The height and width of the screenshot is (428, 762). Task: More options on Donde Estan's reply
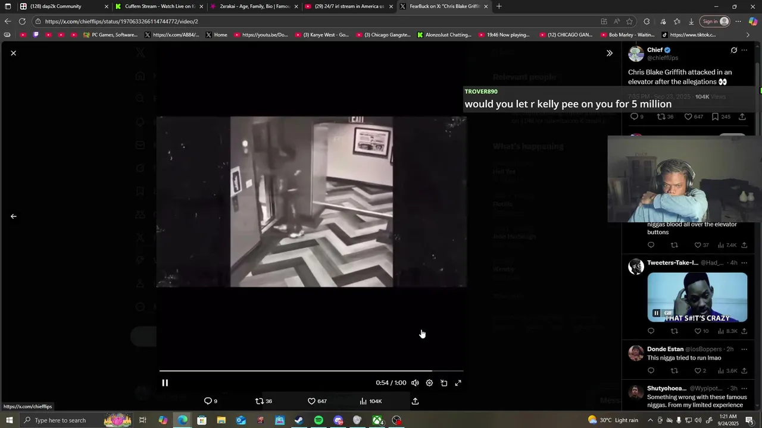(744, 349)
